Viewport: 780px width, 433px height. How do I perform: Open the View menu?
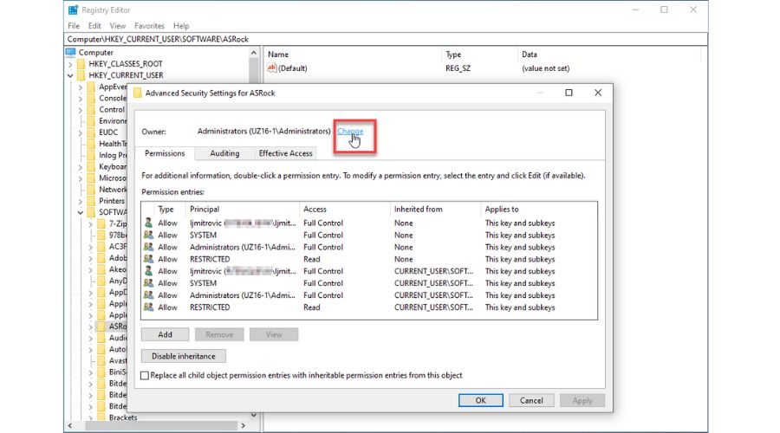click(117, 26)
